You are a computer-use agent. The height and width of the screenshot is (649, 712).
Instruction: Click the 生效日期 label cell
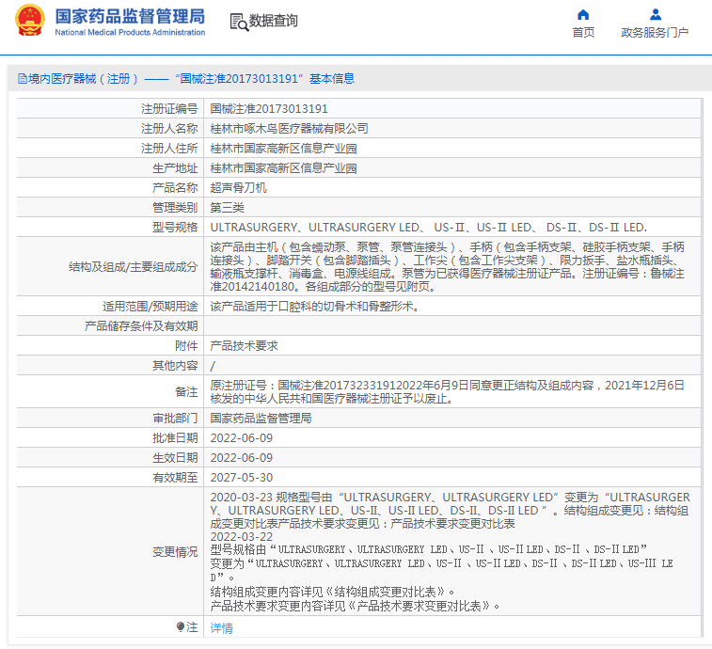(x=175, y=457)
